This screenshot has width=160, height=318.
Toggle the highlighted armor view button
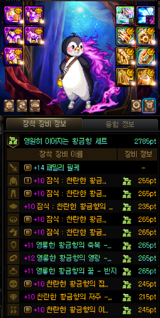(149, 106)
